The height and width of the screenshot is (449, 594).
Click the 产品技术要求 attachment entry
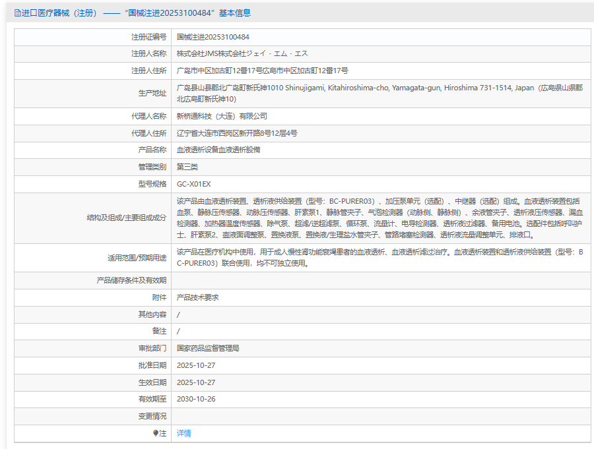(x=197, y=297)
